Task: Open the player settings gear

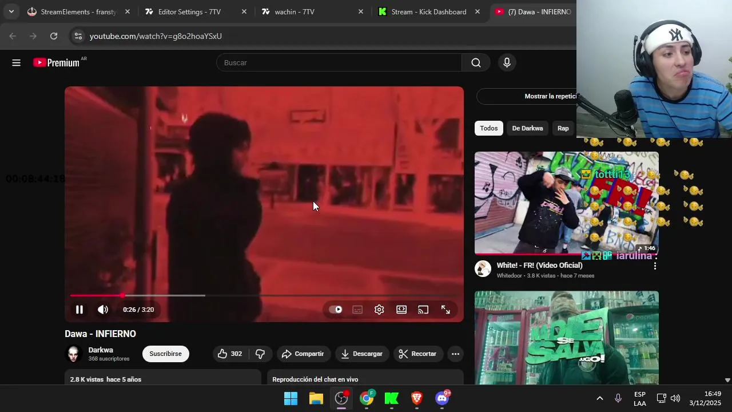Action: click(x=379, y=310)
